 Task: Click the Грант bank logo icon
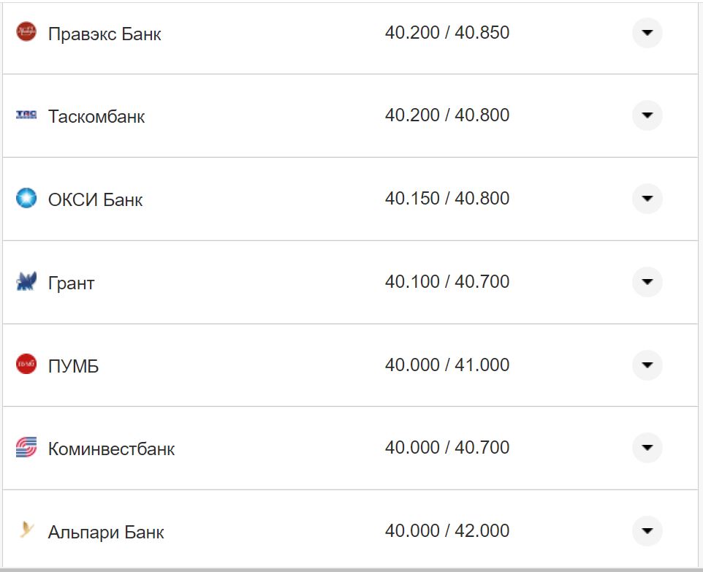click(26, 281)
